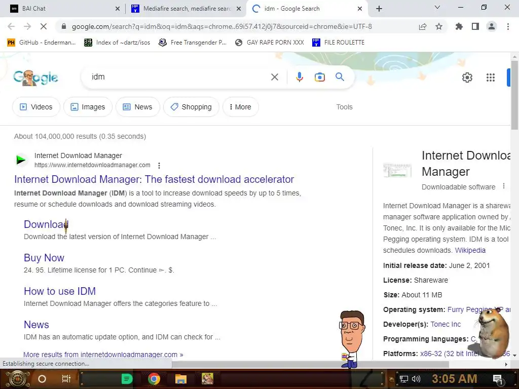The height and width of the screenshot is (389, 519).
Task: Open the Start menu button
Action: click(x=17, y=379)
